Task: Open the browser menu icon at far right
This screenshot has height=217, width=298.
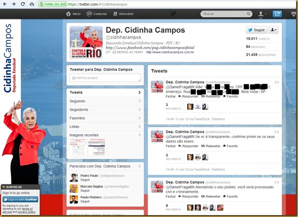Action: click(294, 14)
